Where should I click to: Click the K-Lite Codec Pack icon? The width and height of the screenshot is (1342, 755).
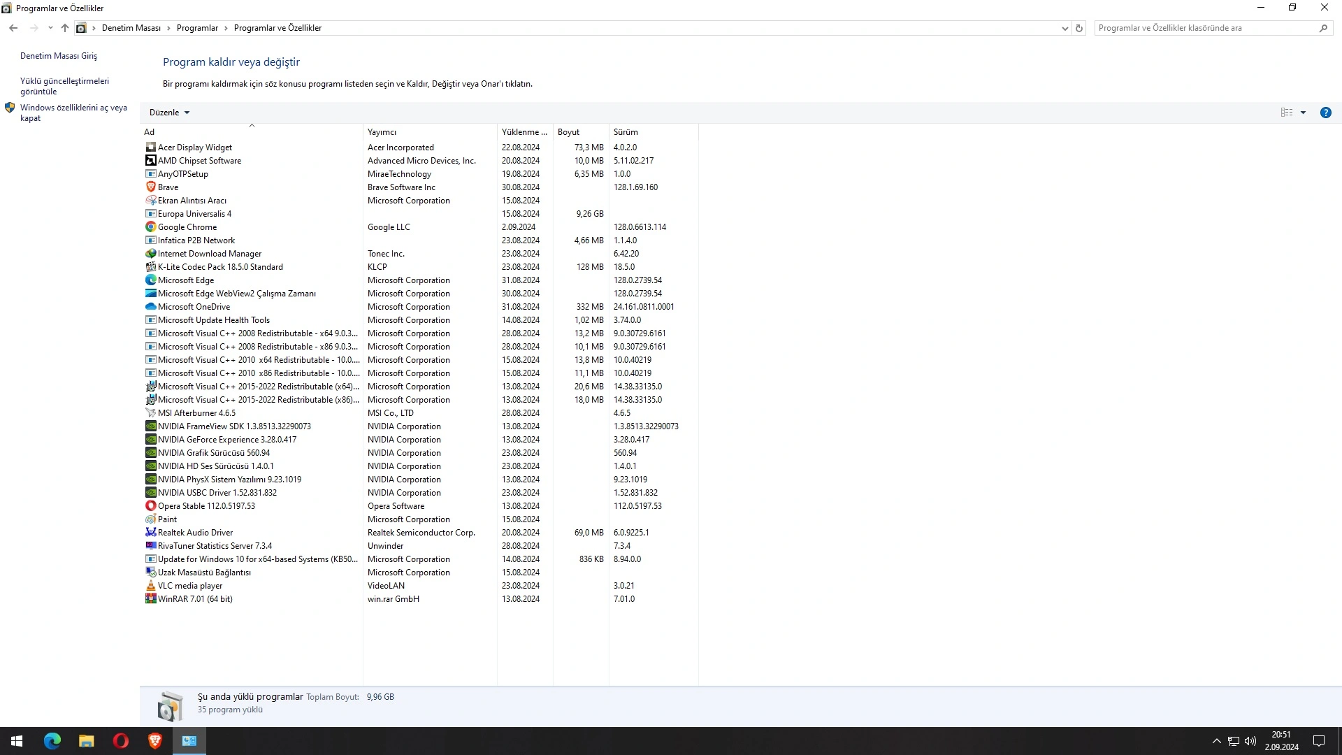click(150, 267)
